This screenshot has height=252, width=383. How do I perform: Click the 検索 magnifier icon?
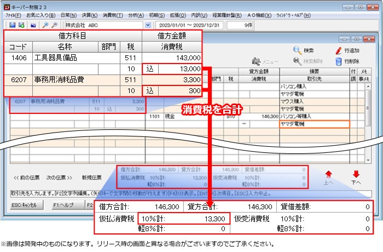point(297,50)
